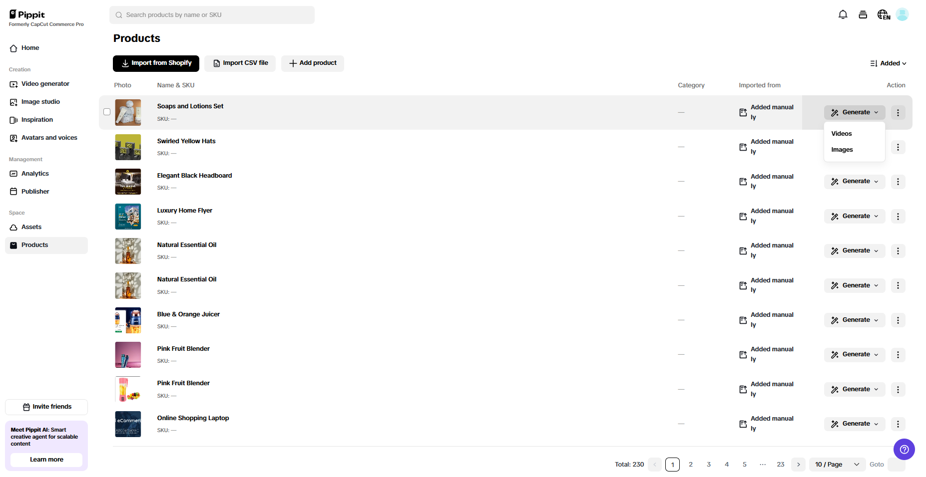Open the notifications bell

click(x=843, y=14)
